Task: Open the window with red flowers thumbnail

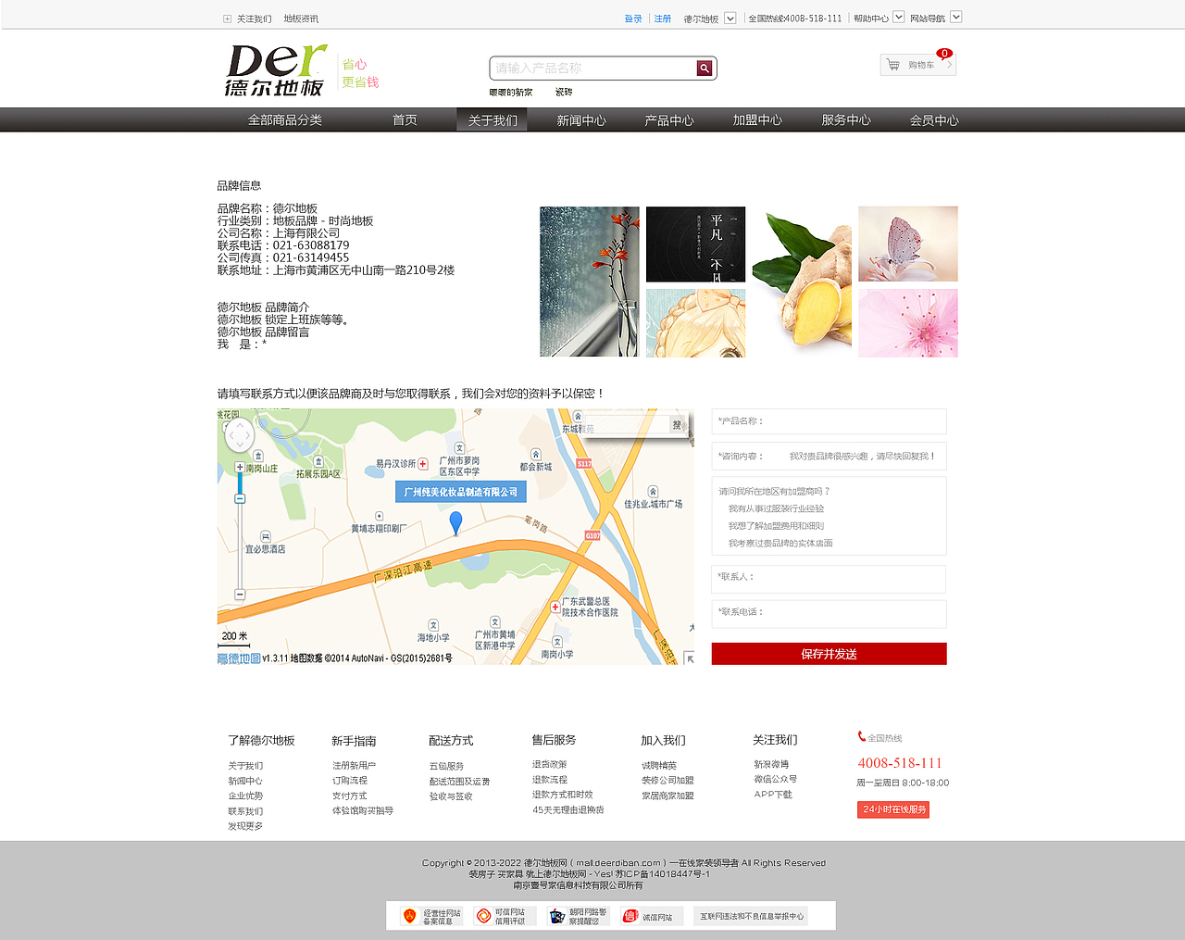Action: [590, 282]
